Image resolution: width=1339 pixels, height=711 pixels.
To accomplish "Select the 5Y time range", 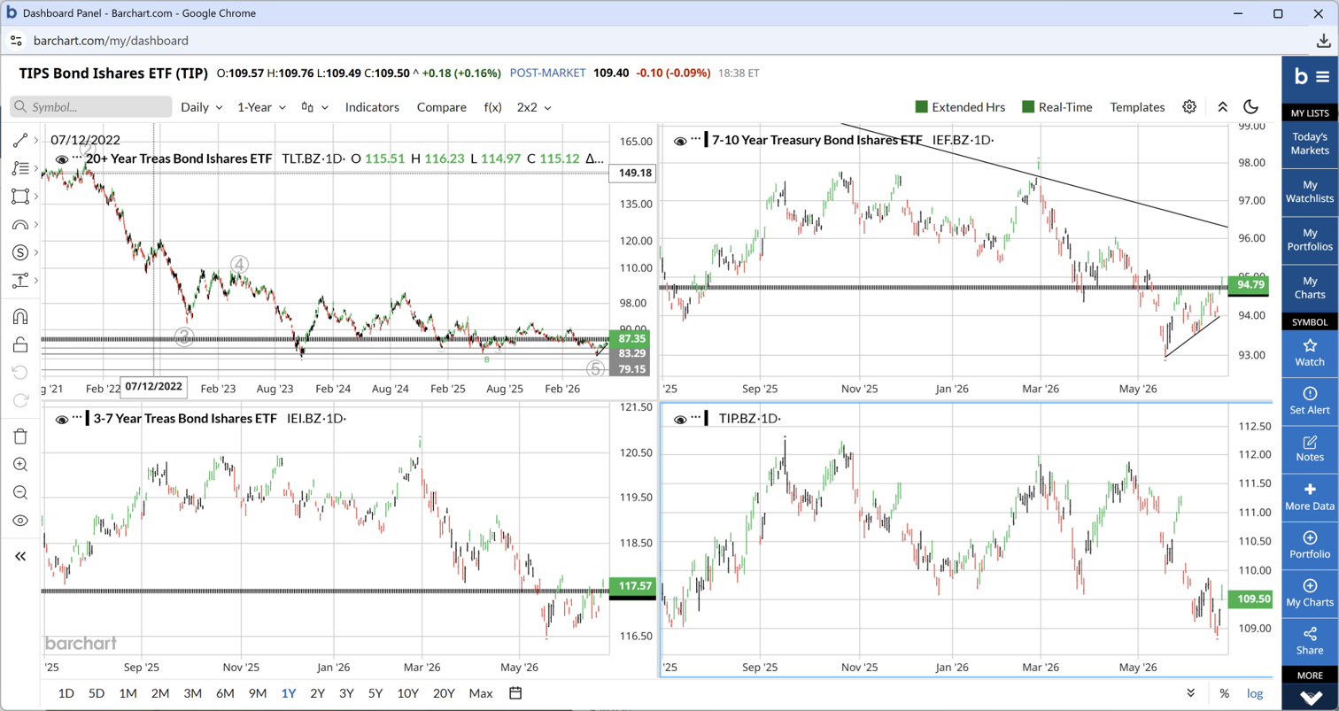I will click(375, 693).
